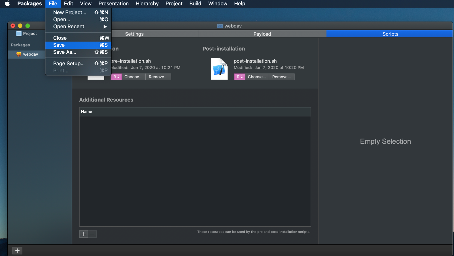Viewport: 454px width, 256px height.
Task: Choose New Project from File menu
Action: click(78, 12)
